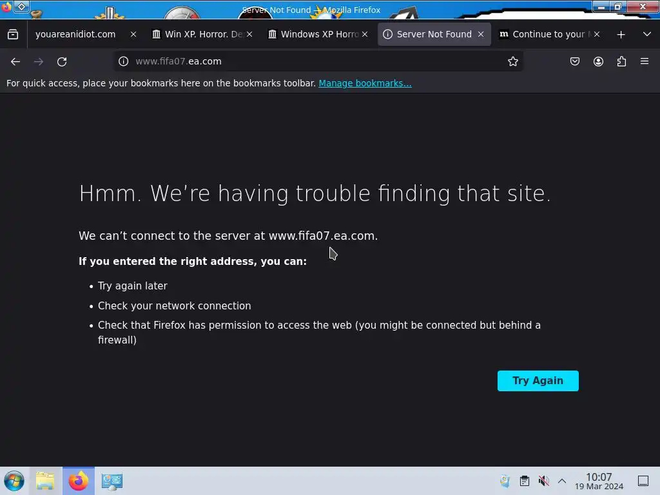Open the Firefox account menu
Viewport: 660px width, 495px height.
click(x=598, y=61)
